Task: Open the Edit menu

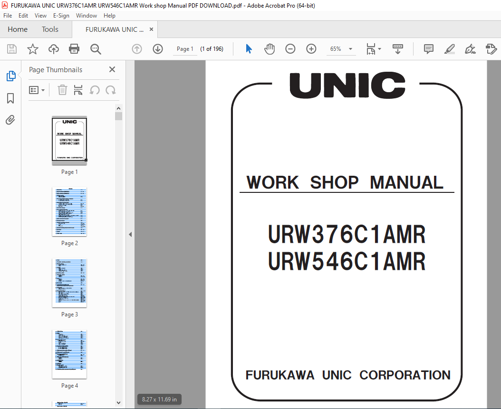Action: tap(23, 16)
